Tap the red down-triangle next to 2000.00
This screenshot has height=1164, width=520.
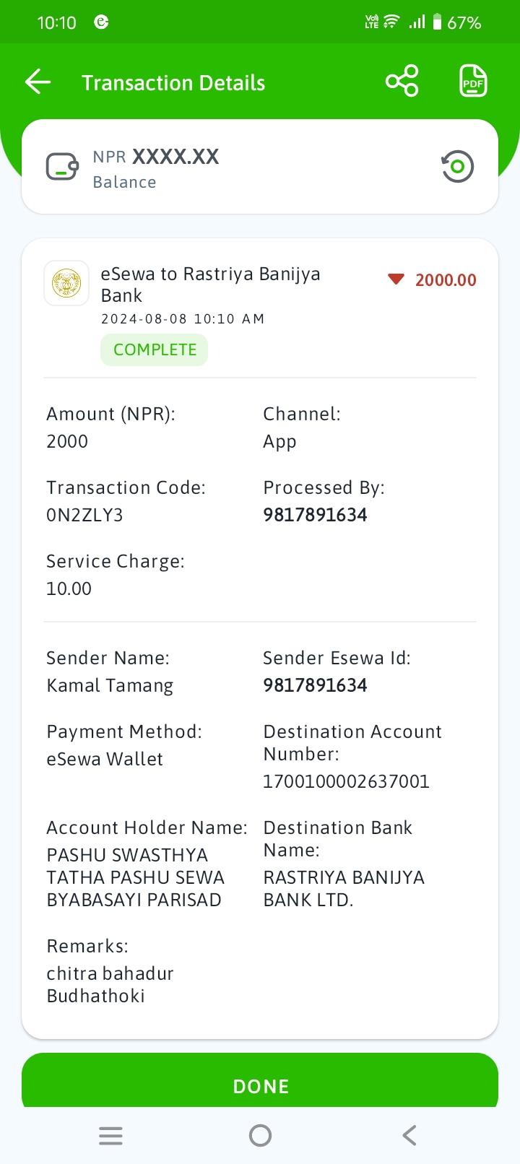pos(396,279)
